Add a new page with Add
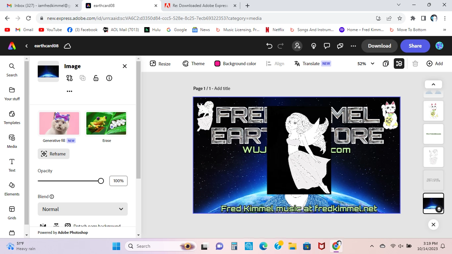The image size is (452, 254). (434, 63)
